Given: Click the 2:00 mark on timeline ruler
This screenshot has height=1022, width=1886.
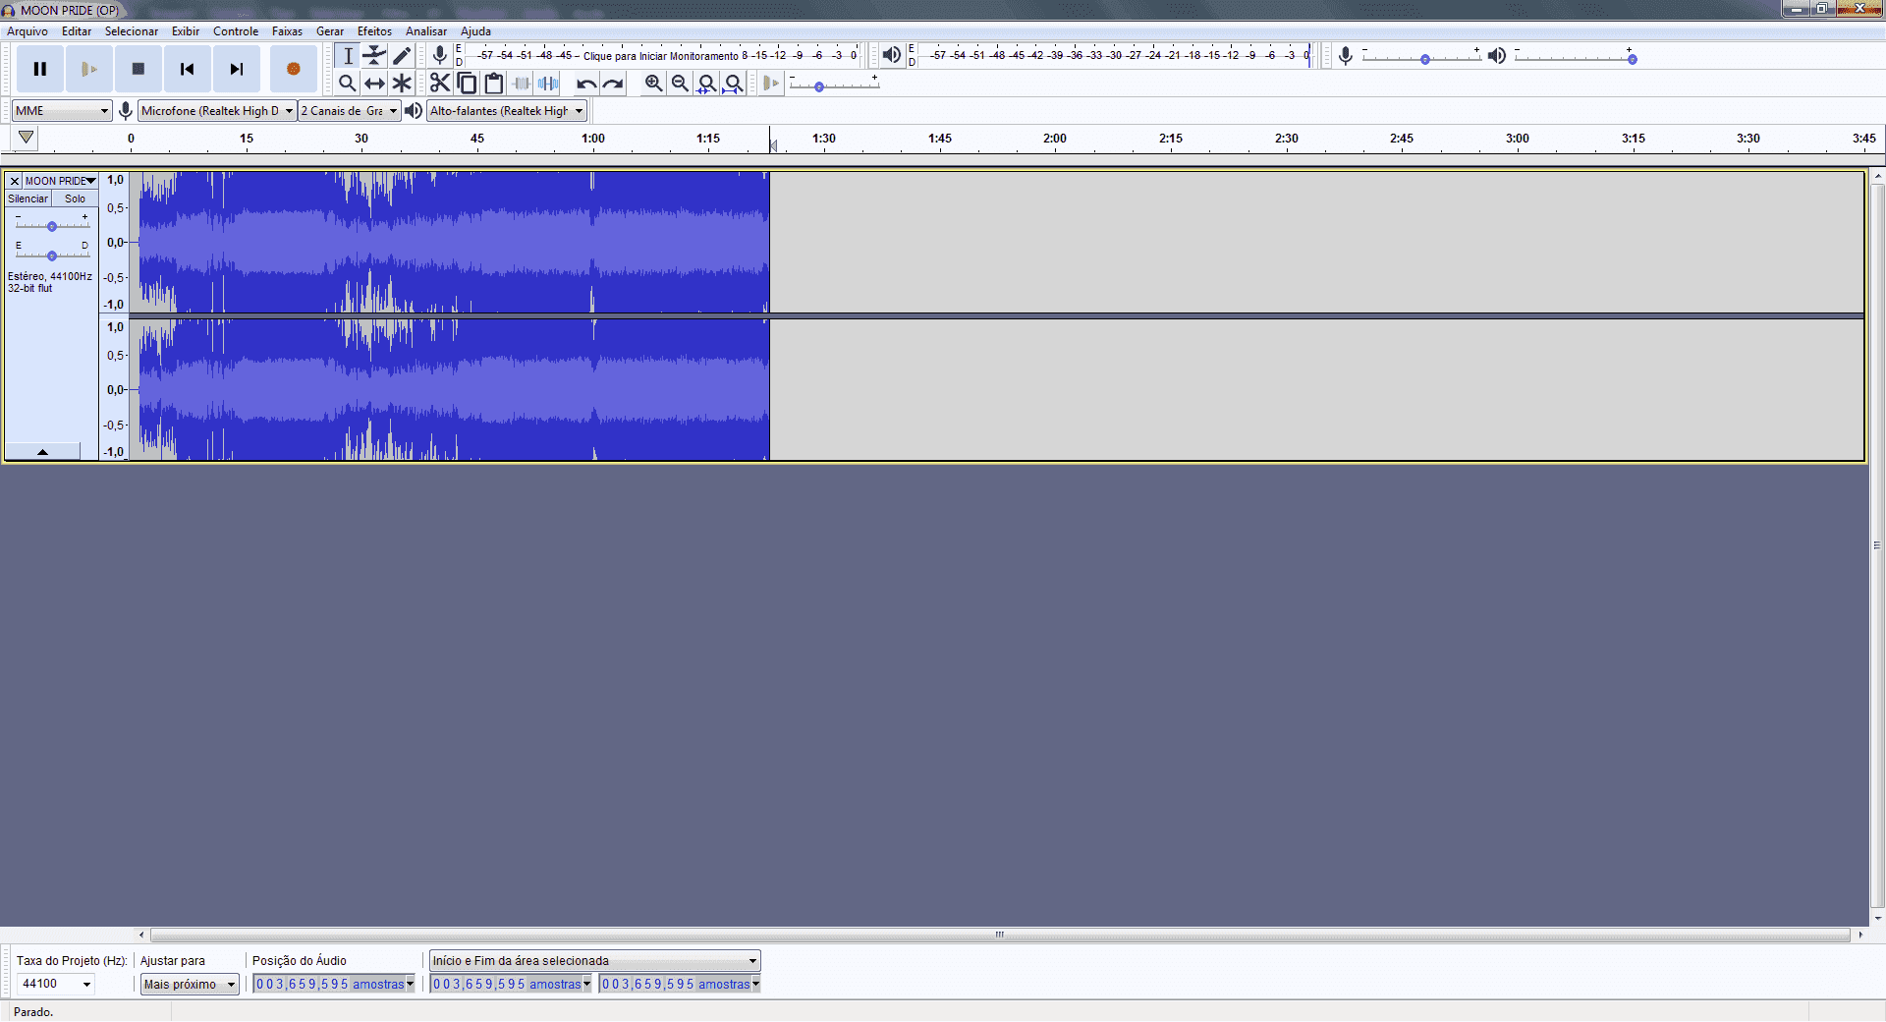Looking at the screenshot, I should [1055, 139].
